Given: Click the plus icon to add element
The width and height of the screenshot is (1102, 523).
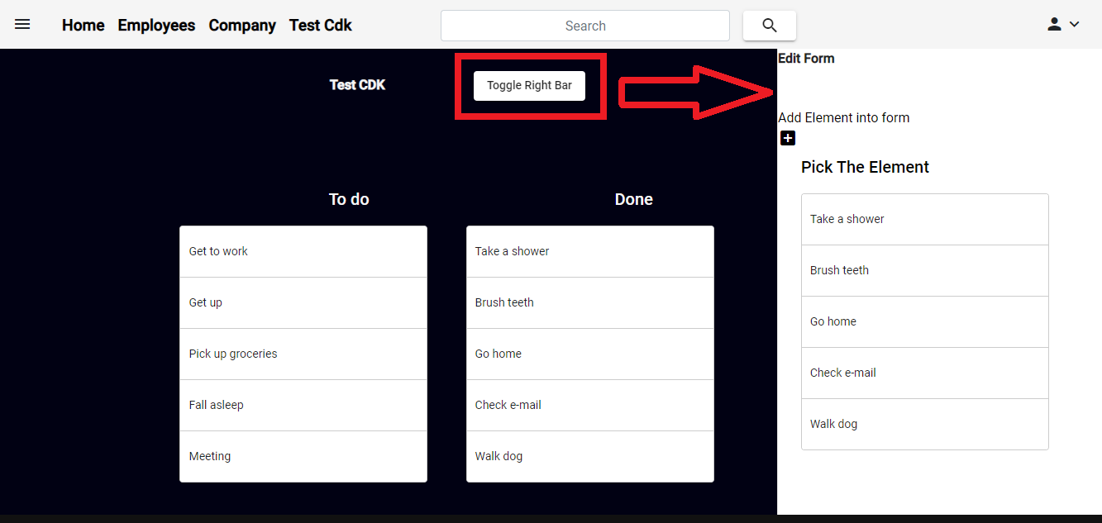Looking at the screenshot, I should point(788,138).
